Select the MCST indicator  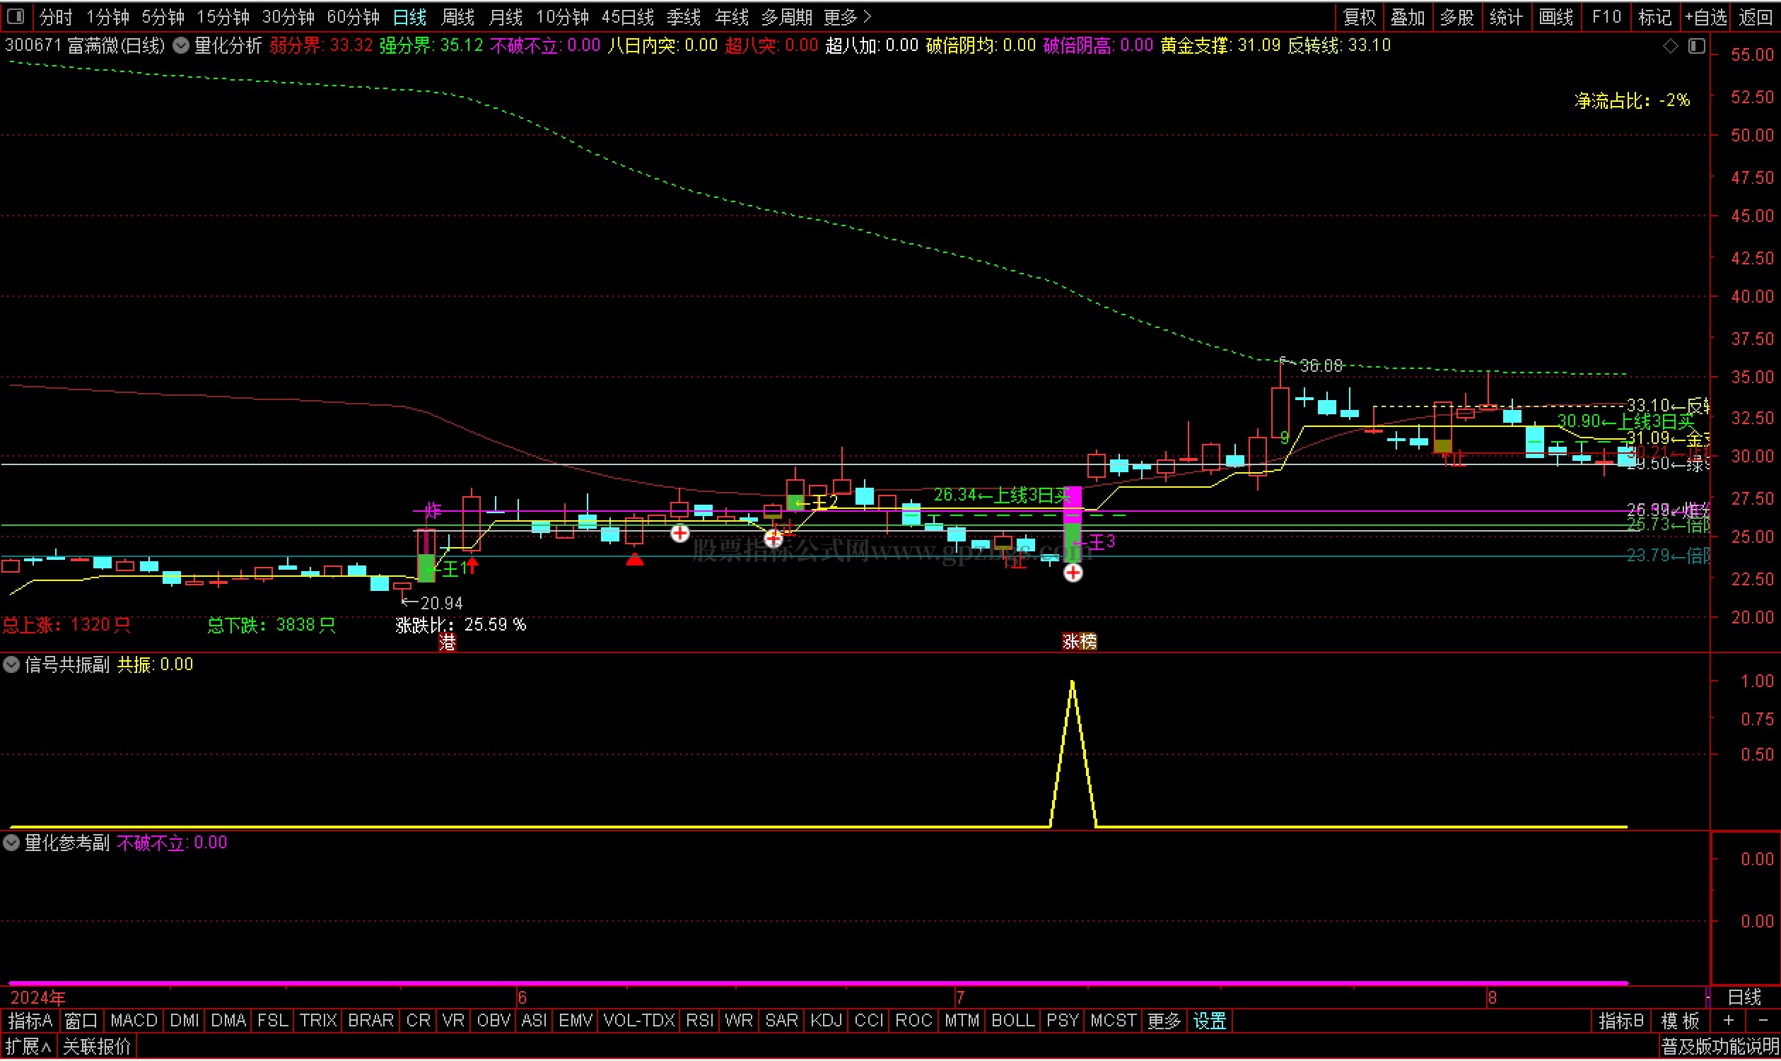coord(1114,1021)
